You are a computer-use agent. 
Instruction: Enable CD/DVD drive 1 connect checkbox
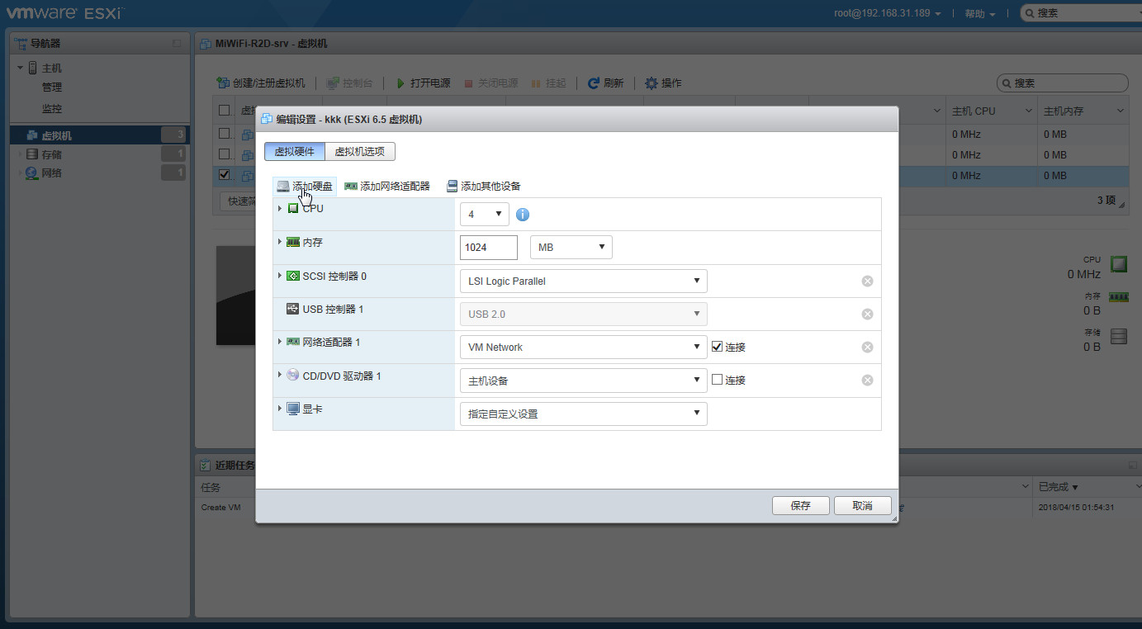(x=717, y=380)
